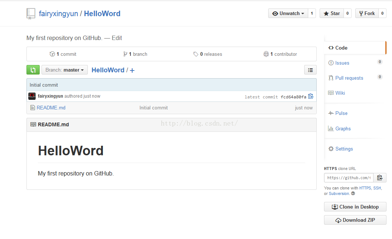Expand the Branch: master selector
Image resolution: width=392 pixels, height=239 pixels.
(x=65, y=70)
